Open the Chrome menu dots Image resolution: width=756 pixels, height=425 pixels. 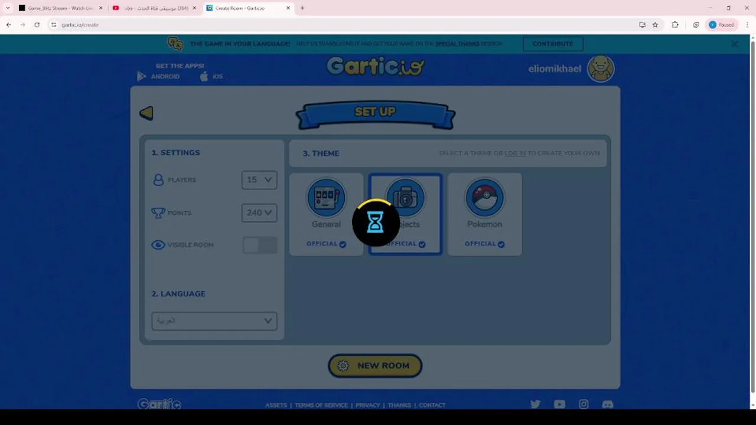[x=746, y=25]
